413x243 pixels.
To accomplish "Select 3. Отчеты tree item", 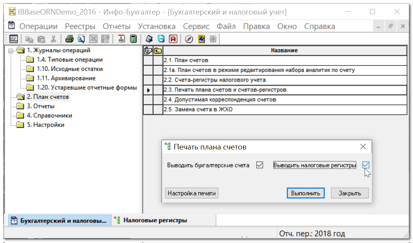I will pyautogui.click(x=40, y=106).
